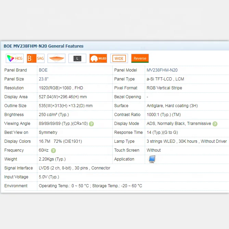The height and width of the screenshot is (229, 229).
Task: Click the Antiglare, Hard coating surface value
Action: [172, 106]
